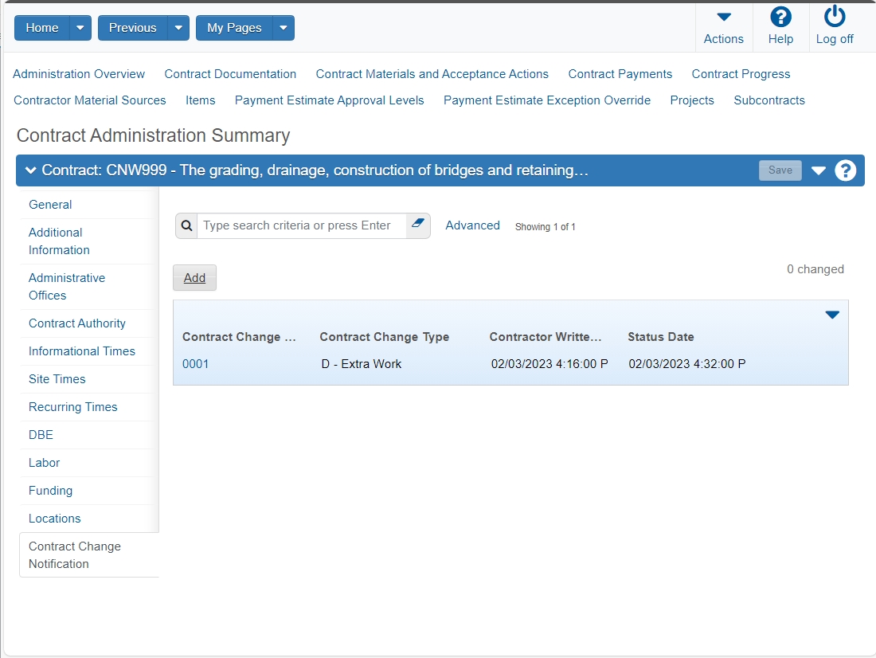Open the Advanced search link

472,225
